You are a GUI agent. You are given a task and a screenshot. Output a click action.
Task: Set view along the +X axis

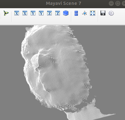click(x=17, y=13)
